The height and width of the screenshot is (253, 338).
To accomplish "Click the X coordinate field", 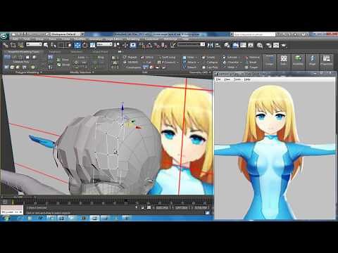I will [x=163, y=208].
